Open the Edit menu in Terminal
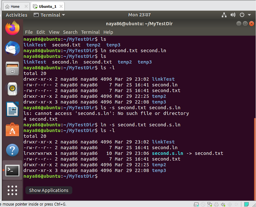 pos(40,32)
